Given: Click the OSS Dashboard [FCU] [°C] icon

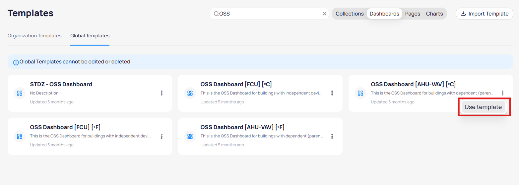Looking at the screenshot, I should click(190, 93).
